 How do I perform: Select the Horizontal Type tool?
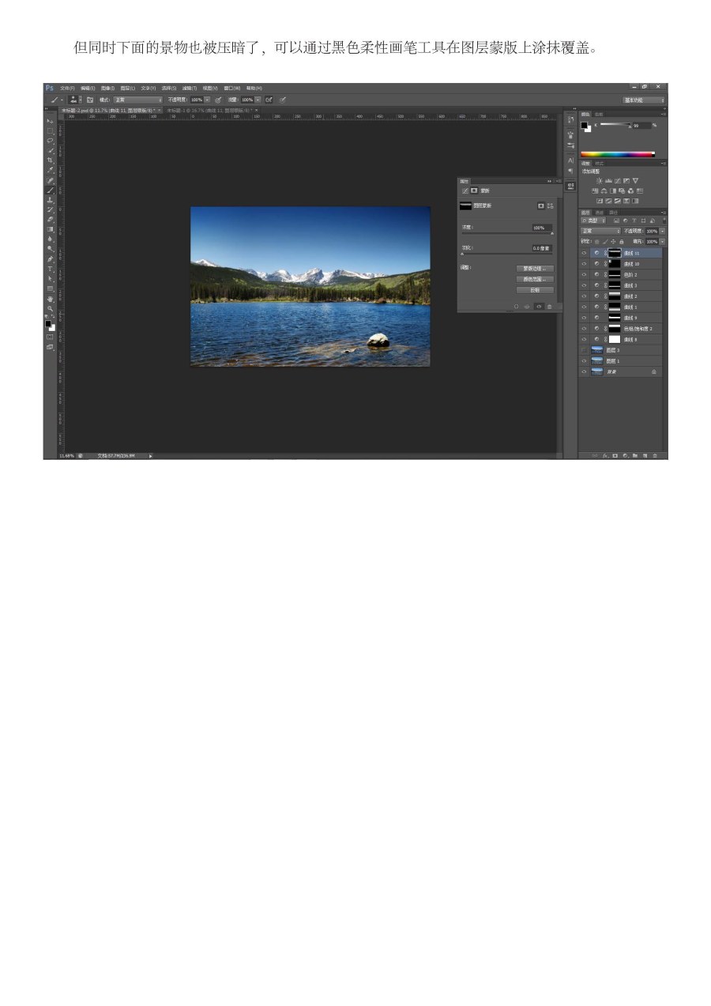point(50,269)
